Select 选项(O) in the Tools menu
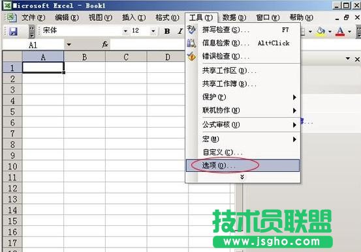This screenshot has width=361, height=252. 243,165
